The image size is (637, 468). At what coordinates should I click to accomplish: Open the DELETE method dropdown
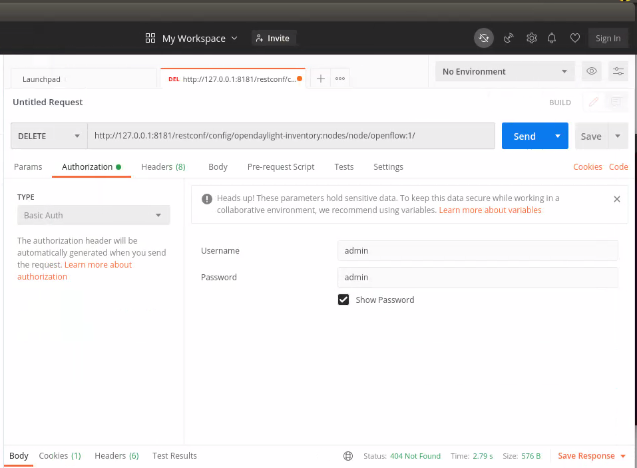click(x=49, y=136)
